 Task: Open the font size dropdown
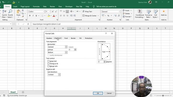pos(50,12)
